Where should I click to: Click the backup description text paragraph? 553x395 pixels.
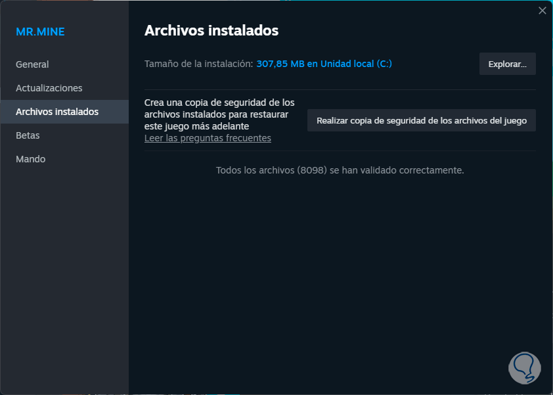tap(219, 114)
